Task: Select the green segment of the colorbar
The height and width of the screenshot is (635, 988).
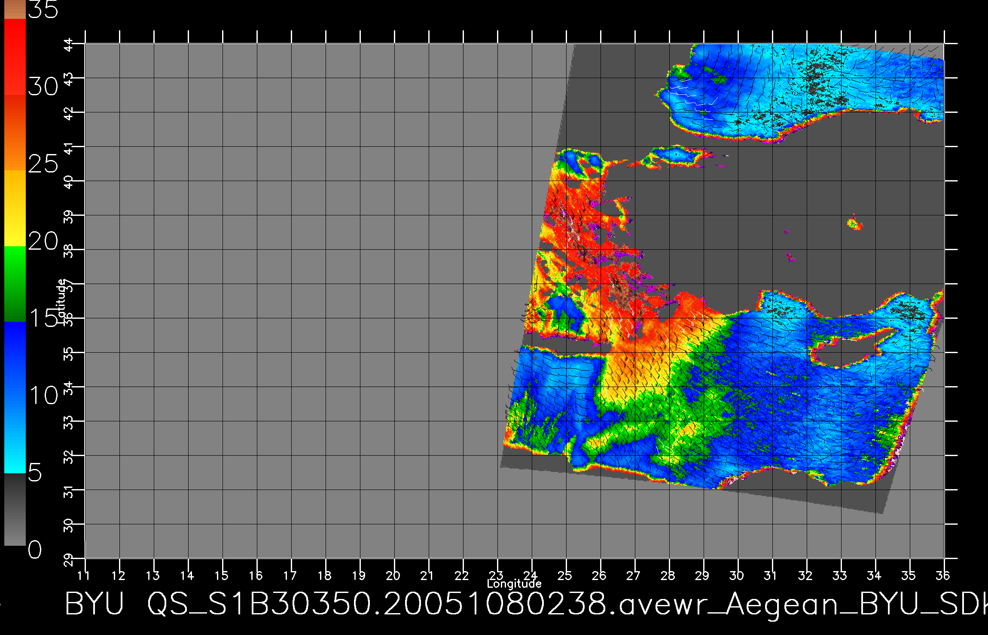Action: pos(15,284)
